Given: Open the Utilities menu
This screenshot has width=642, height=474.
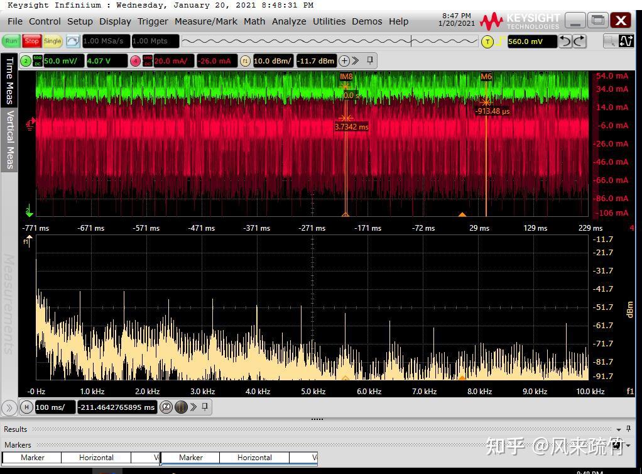Looking at the screenshot, I should (x=329, y=21).
